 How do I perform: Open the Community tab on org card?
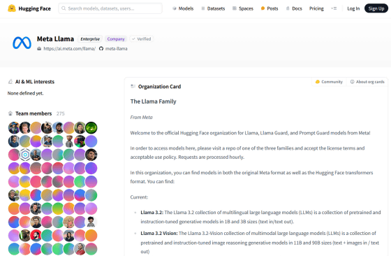coord(329,82)
